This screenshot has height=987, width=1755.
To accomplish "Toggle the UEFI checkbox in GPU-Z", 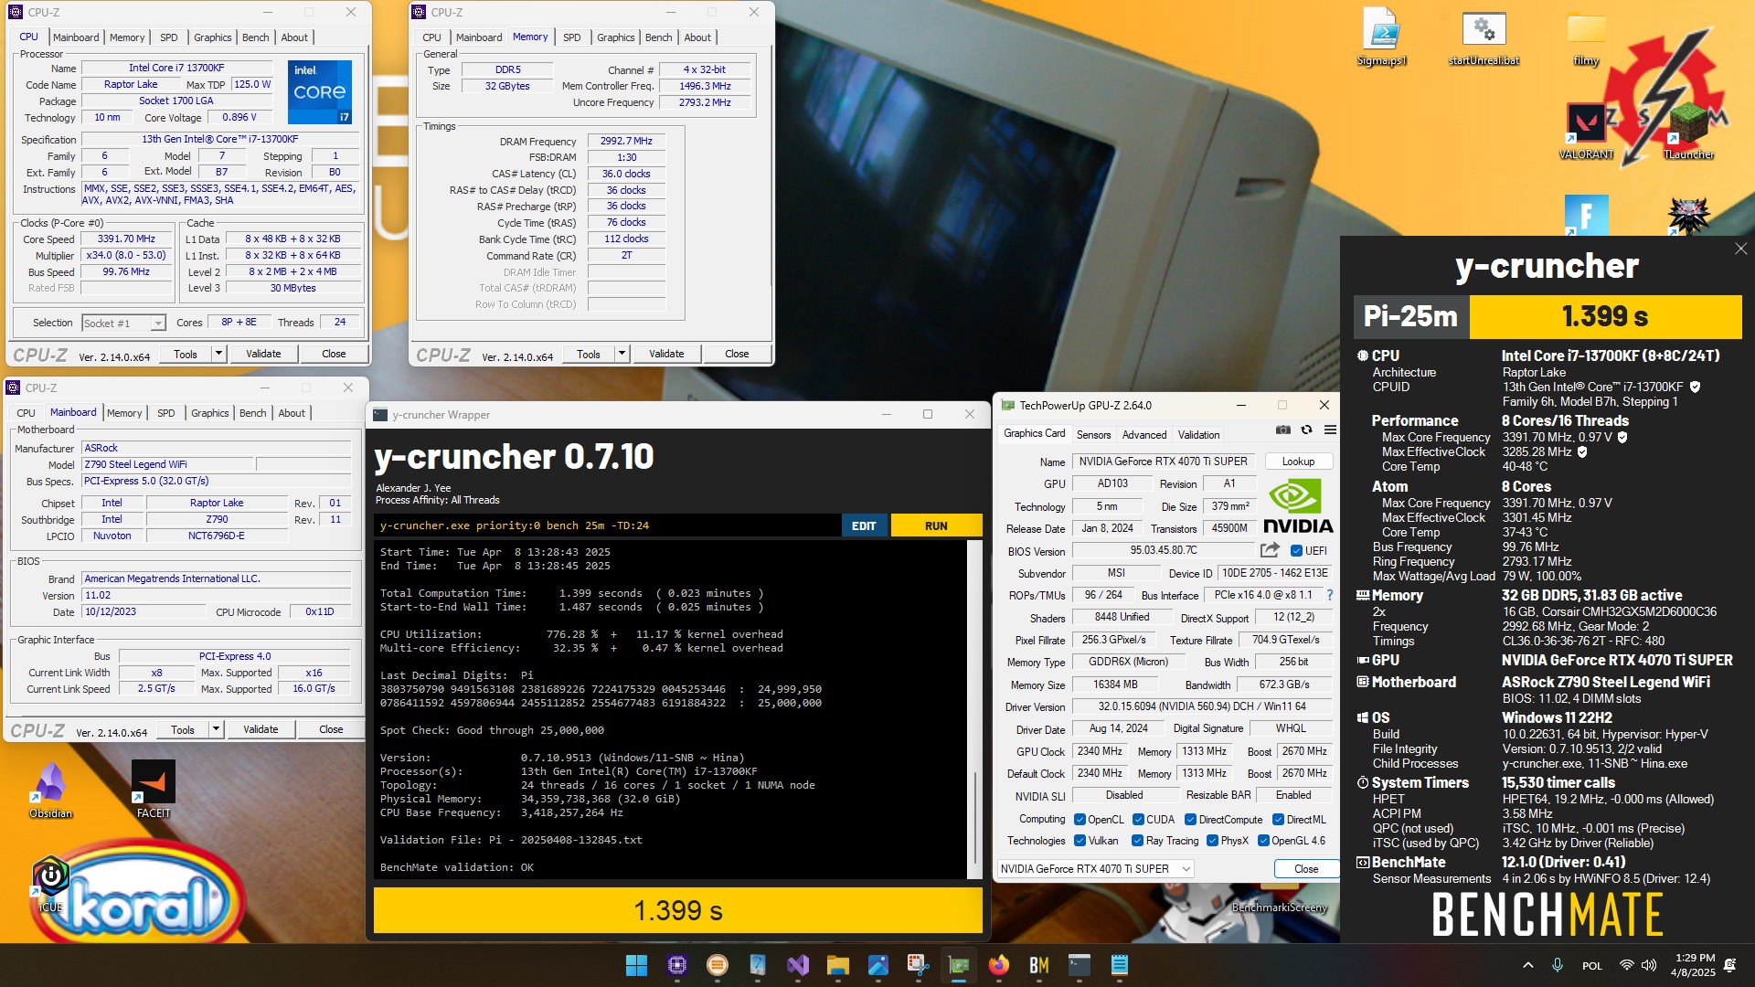I will pyautogui.click(x=1296, y=551).
